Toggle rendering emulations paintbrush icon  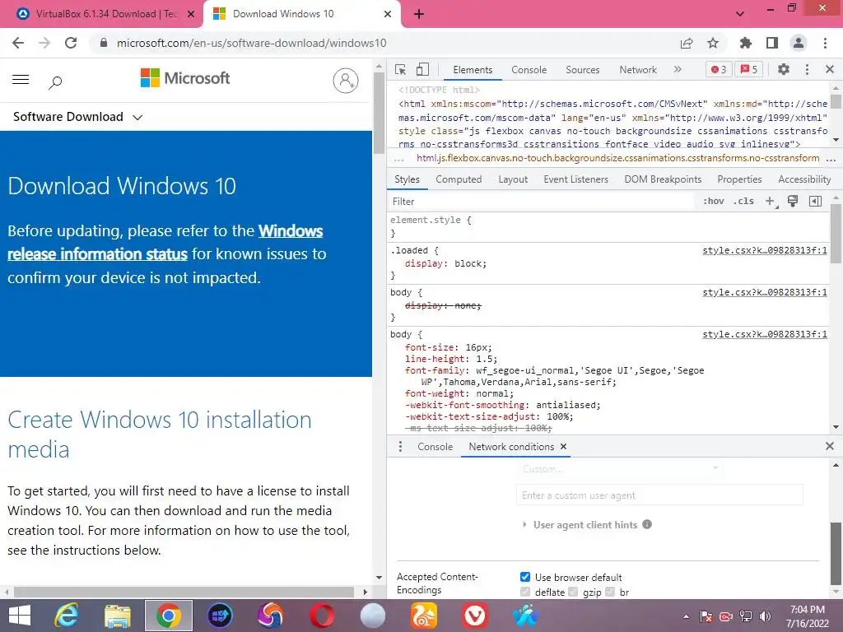[x=793, y=201]
